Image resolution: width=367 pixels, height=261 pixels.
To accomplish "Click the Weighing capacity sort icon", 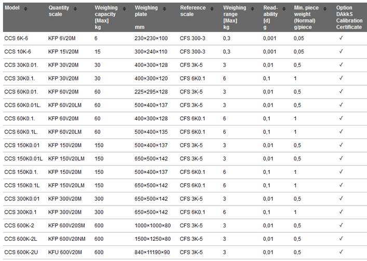I will click(x=124, y=9).
